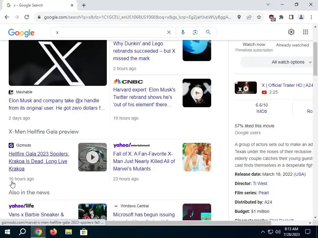Image resolution: width=318 pixels, height=238 pixels.
Task: Open Windows Central Microsoft article
Action: point(144,214)
